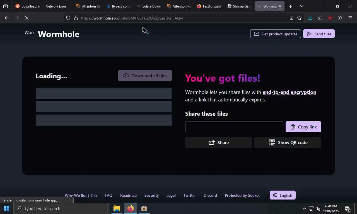The height and width of the screenshot is (214, 357).
Task: Expand the list all tabs dropdown
Action: 301,6
